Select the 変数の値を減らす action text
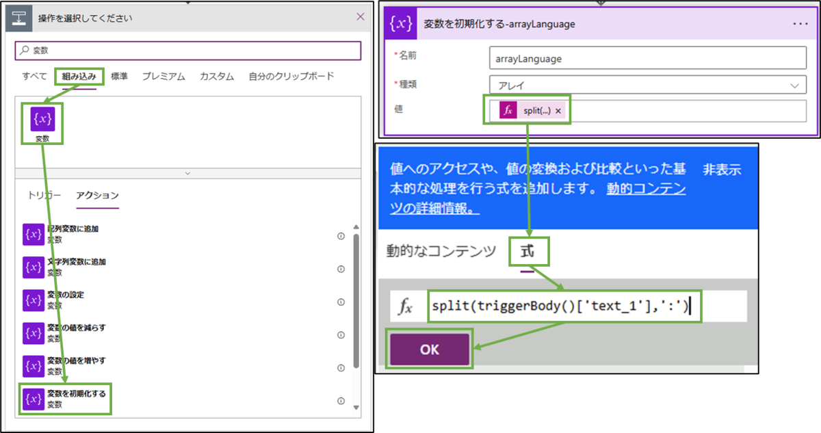This screenshot has width=821, height=433. click(x=77, y=328)
